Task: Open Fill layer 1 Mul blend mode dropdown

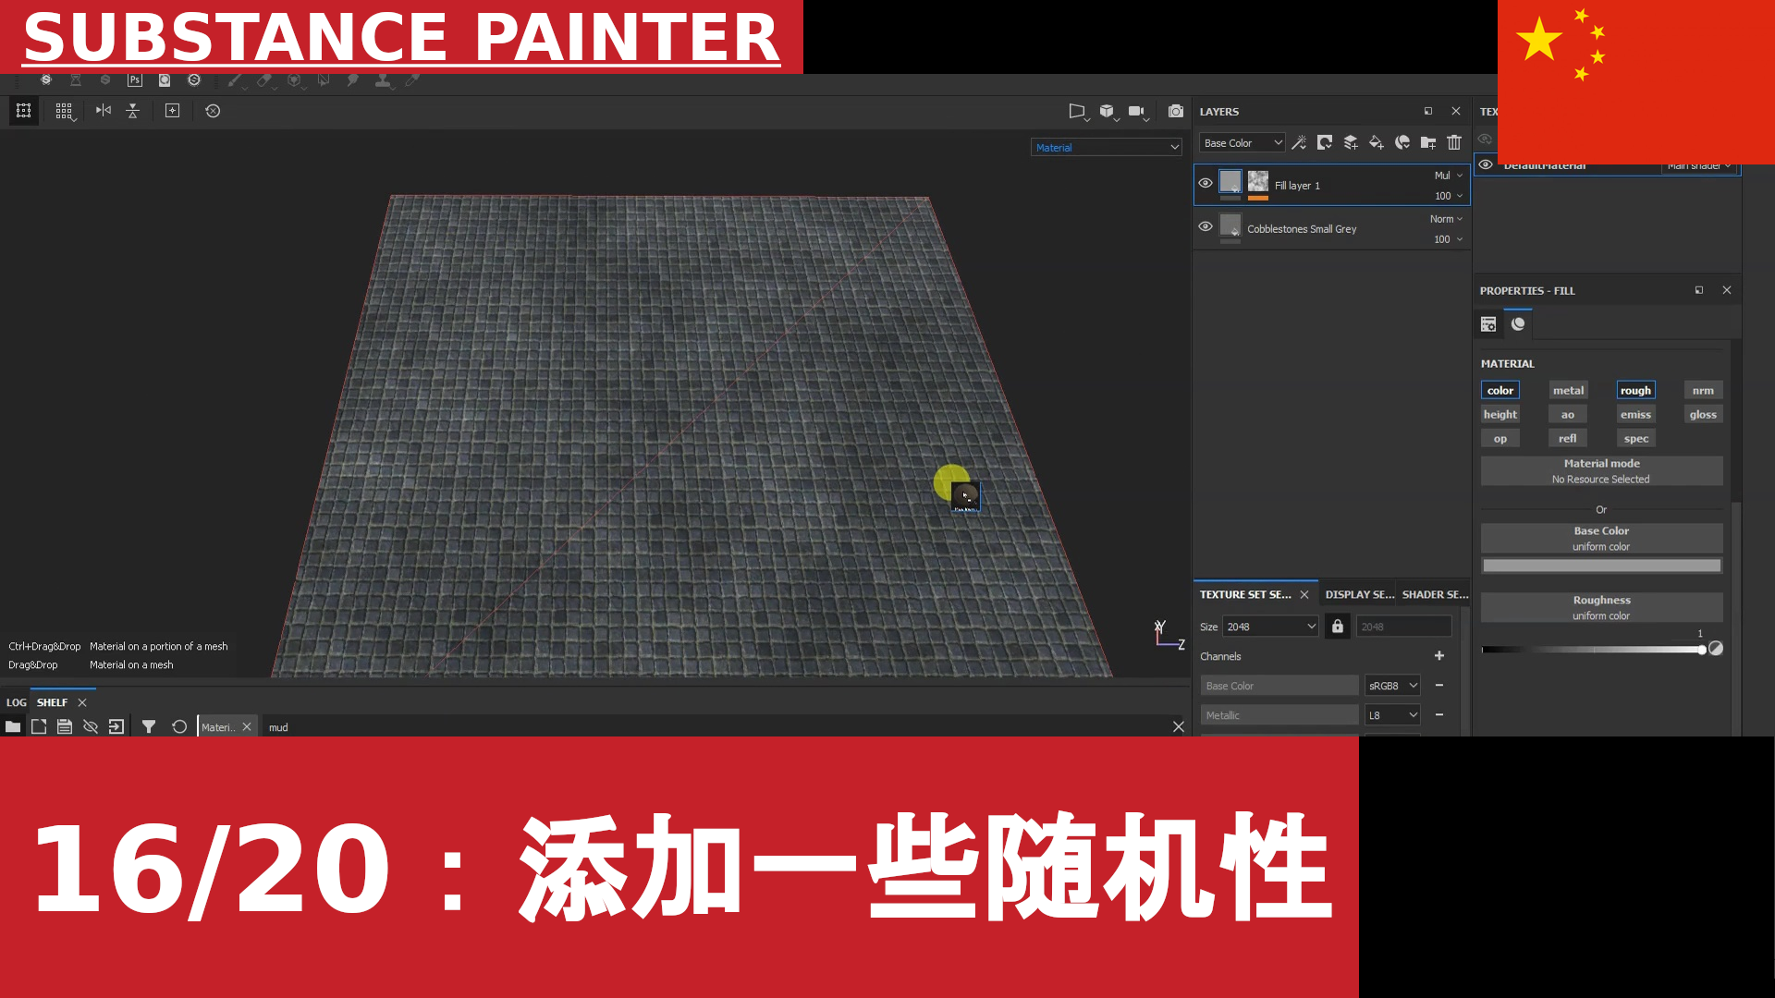Action: click(1449, 176)
